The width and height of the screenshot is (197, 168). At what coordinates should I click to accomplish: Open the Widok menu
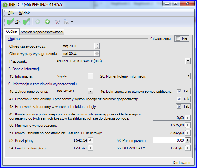(x=24, y=13)
